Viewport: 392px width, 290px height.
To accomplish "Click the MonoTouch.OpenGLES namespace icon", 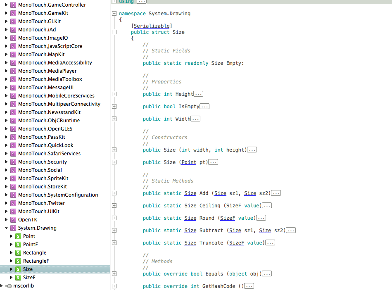I will [13, 128].
